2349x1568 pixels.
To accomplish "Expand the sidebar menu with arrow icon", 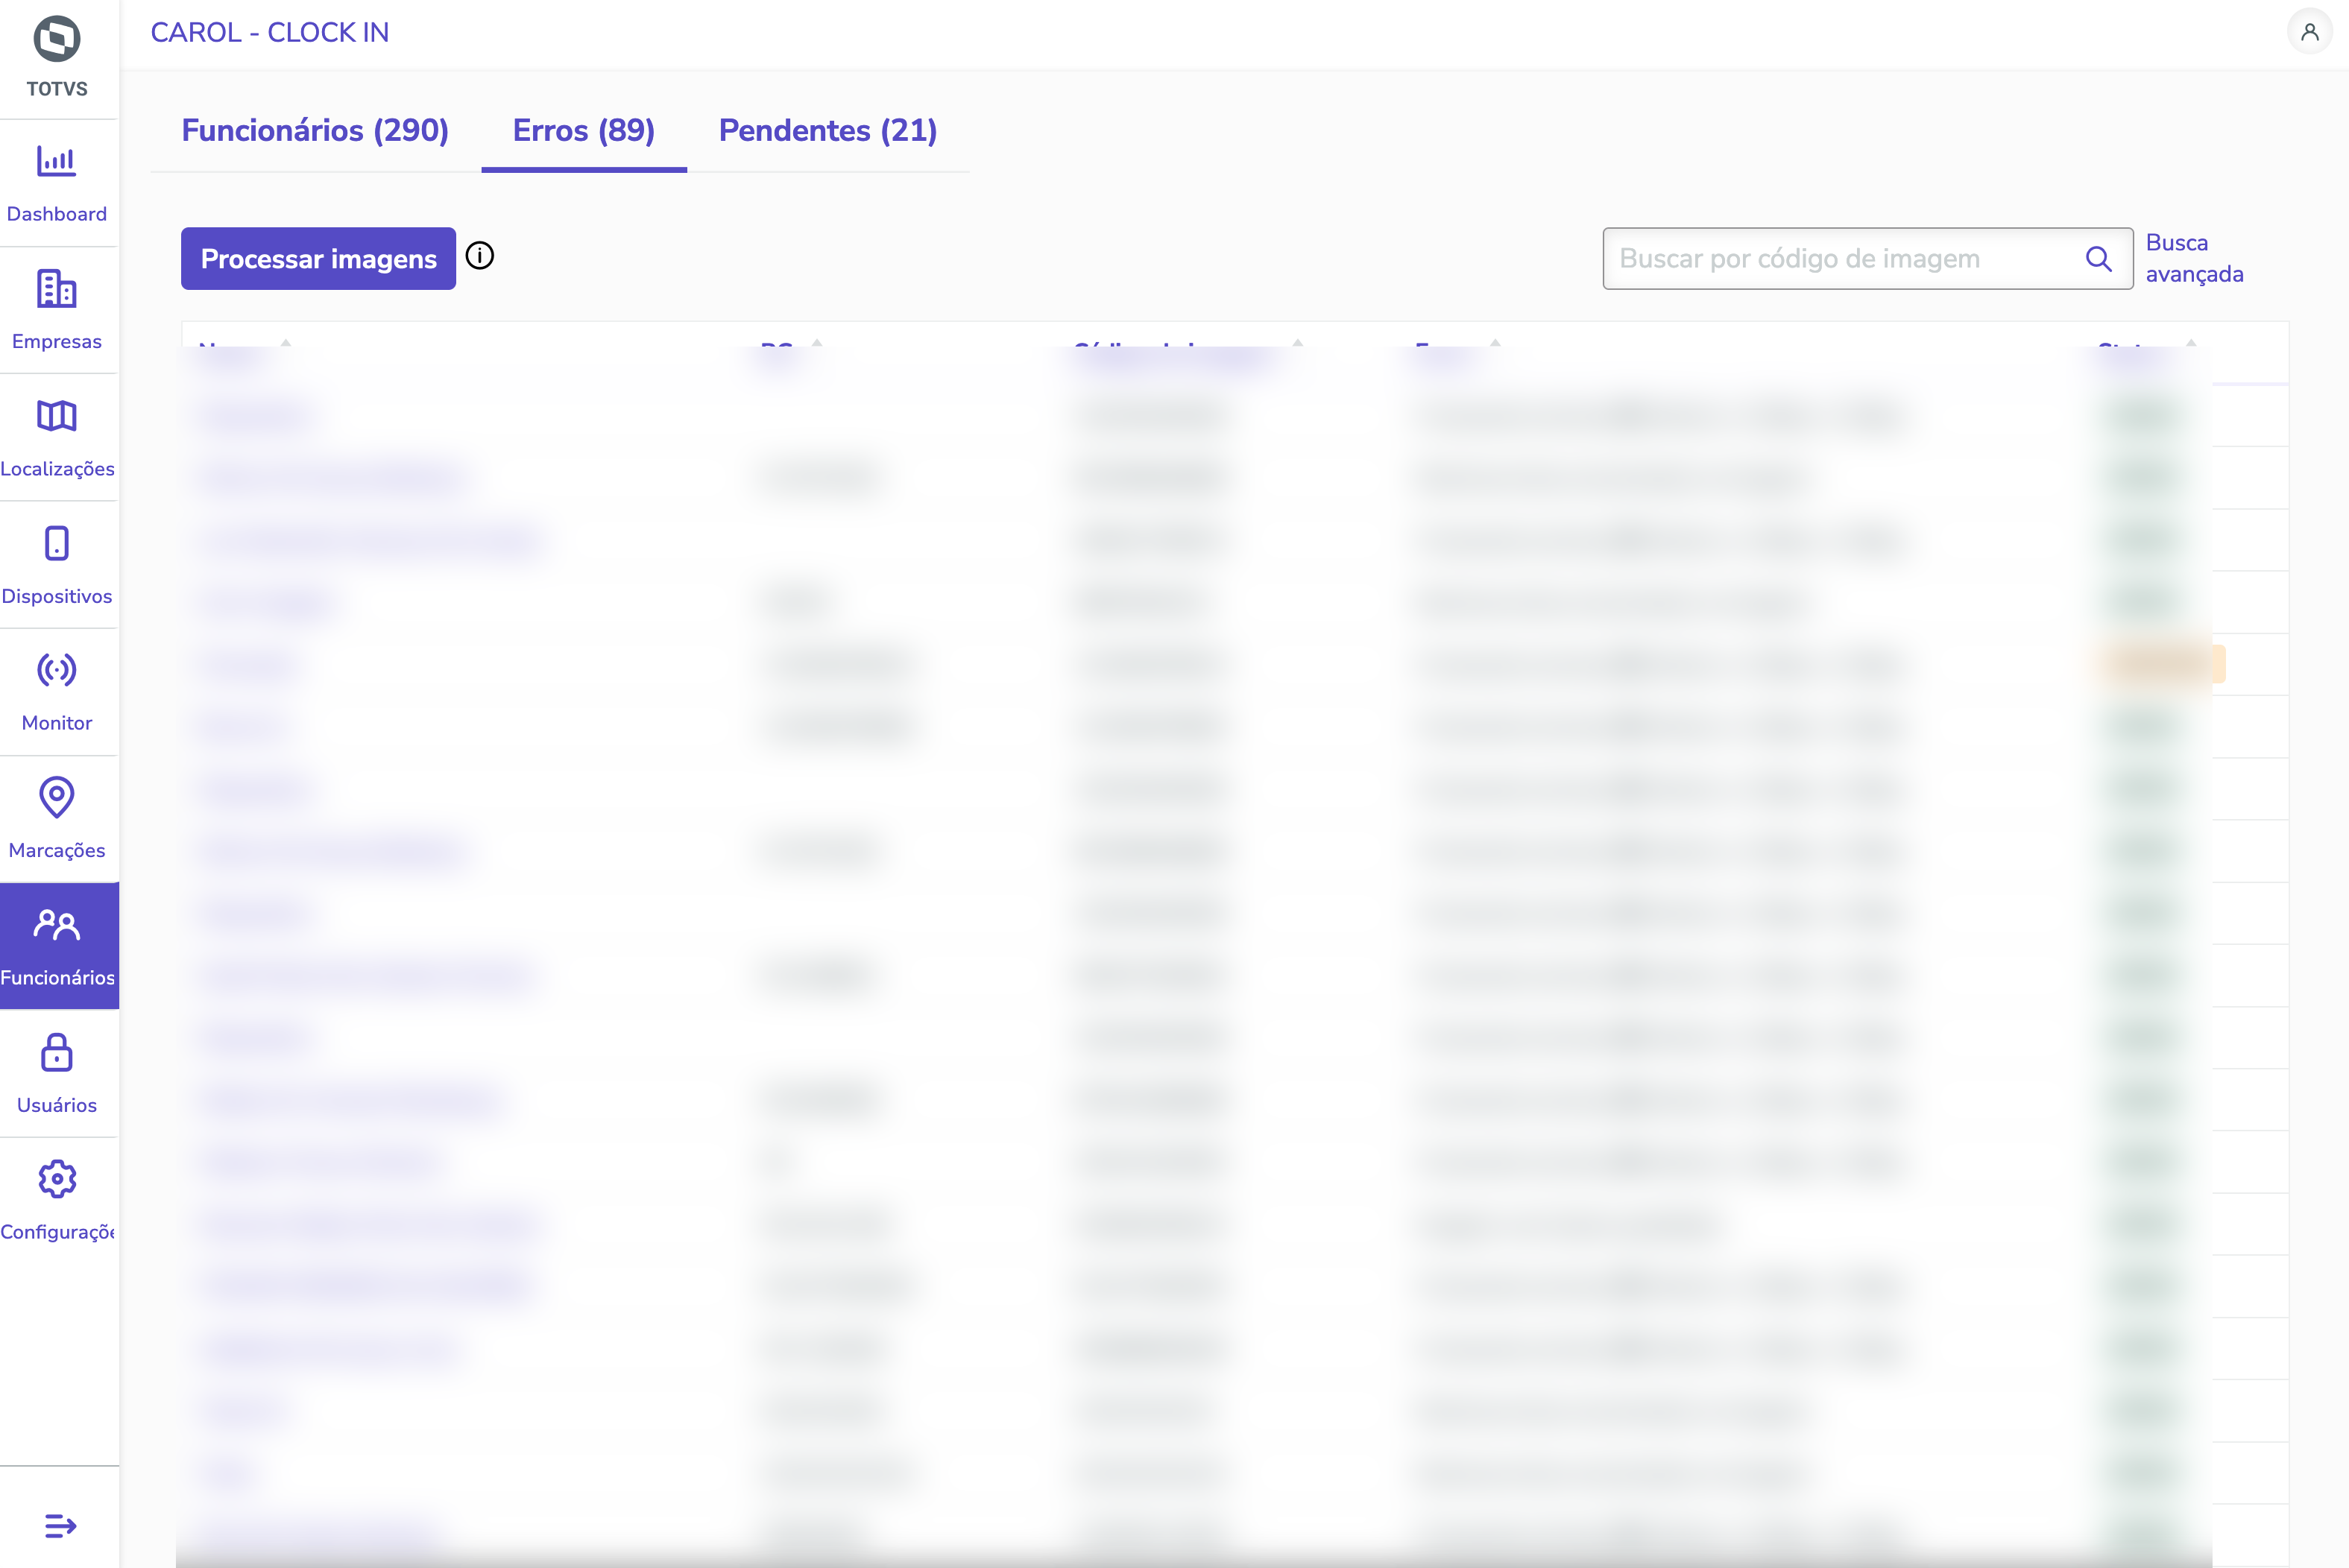I will tap(60, 1525).
